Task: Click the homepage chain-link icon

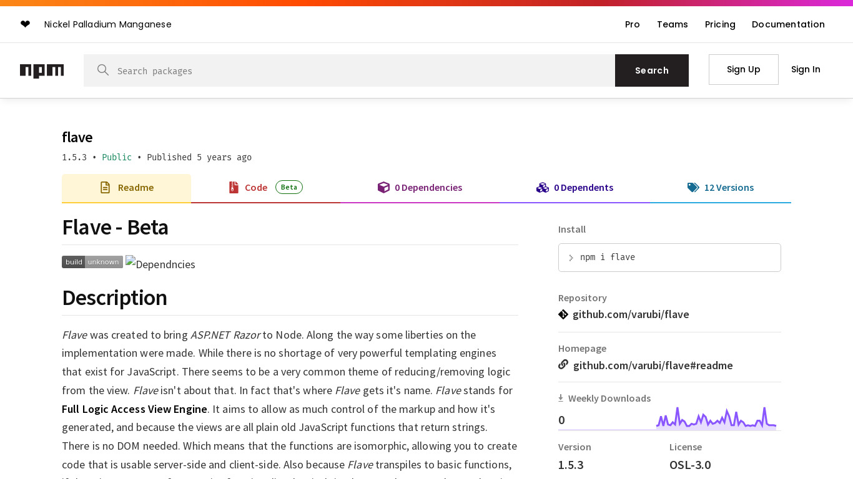Action: pyautogui.click(x=563, y=365)
